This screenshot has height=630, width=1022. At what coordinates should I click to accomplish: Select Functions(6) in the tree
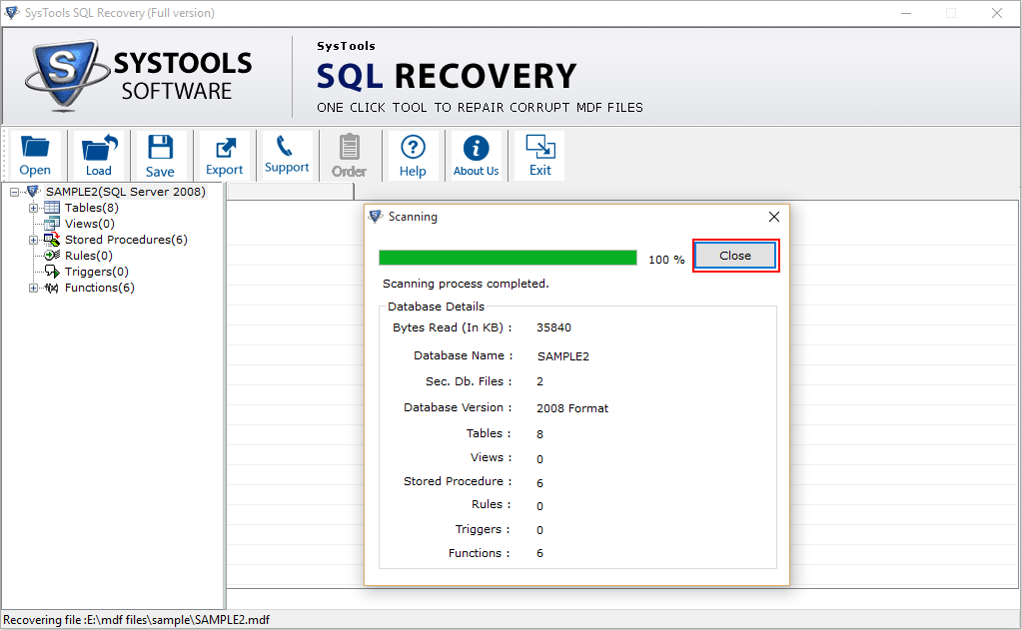[99, 288]
